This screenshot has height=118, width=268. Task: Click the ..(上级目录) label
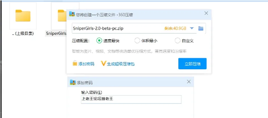pos(23,34)
